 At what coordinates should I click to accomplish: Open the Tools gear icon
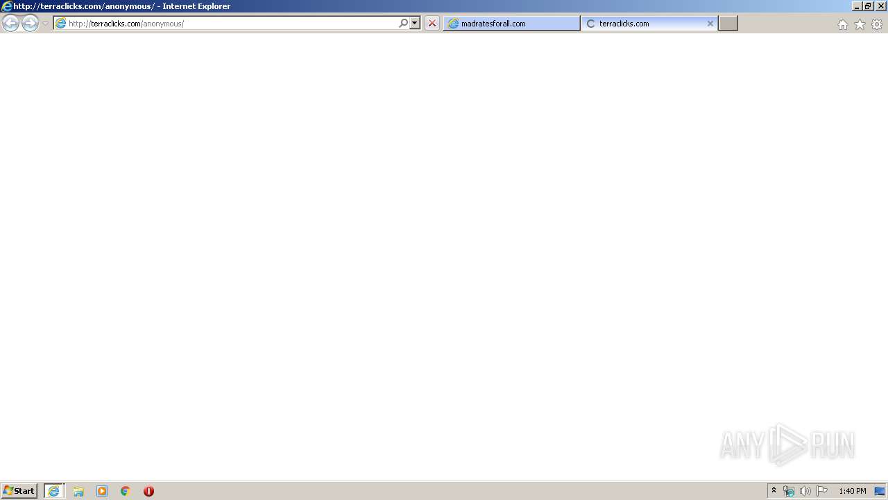coord(877,24)
